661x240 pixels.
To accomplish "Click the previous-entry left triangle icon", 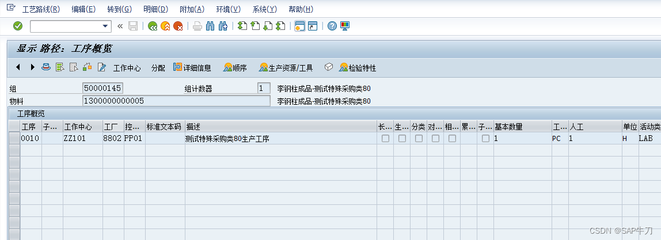I will 18,67.
